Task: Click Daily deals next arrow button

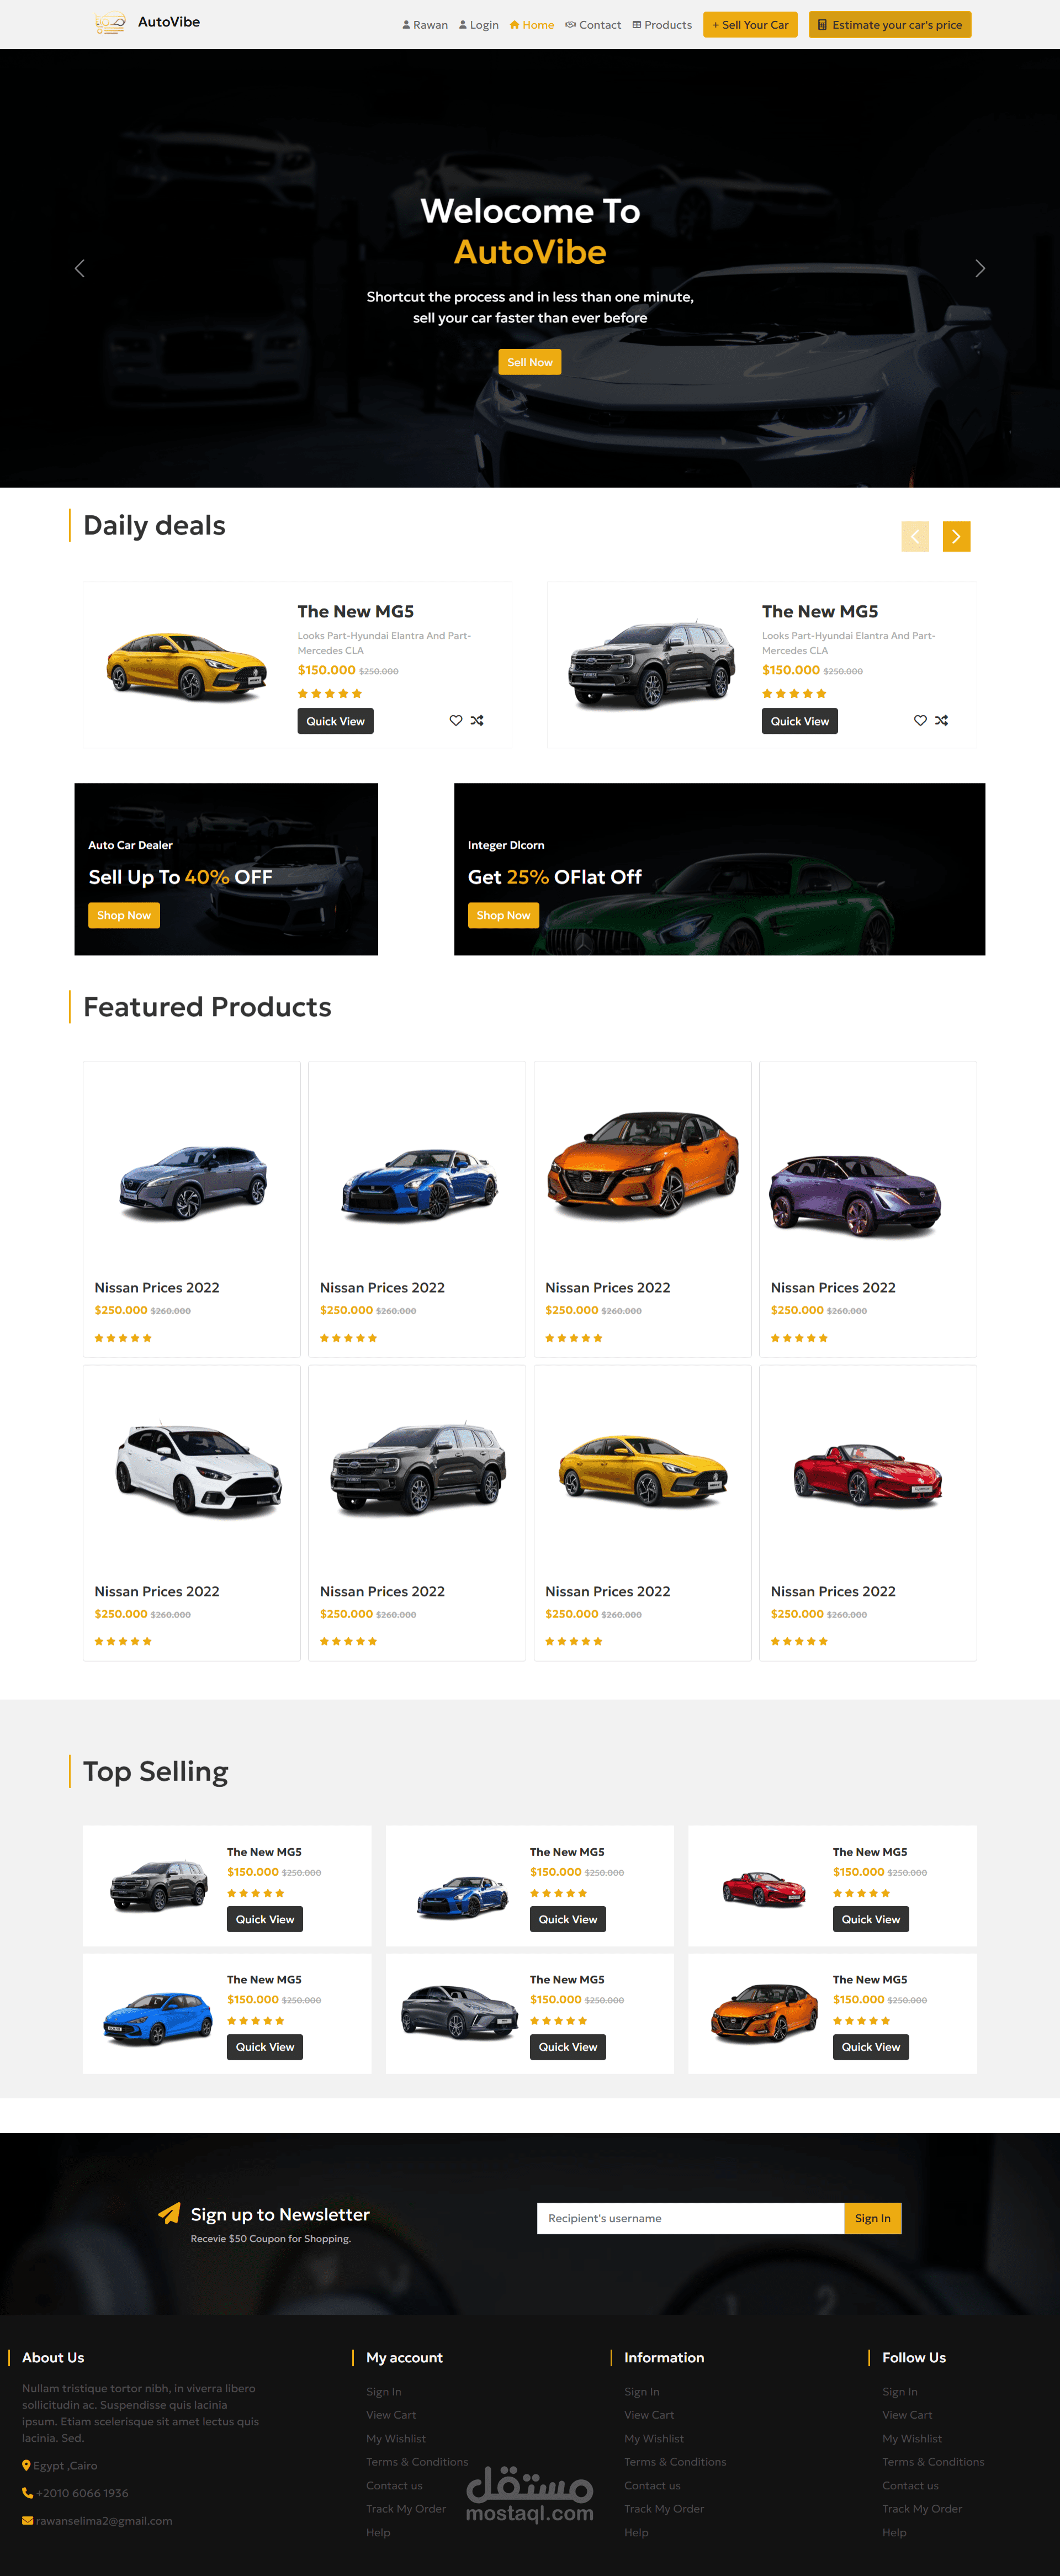Action: [x=956, y=536]
